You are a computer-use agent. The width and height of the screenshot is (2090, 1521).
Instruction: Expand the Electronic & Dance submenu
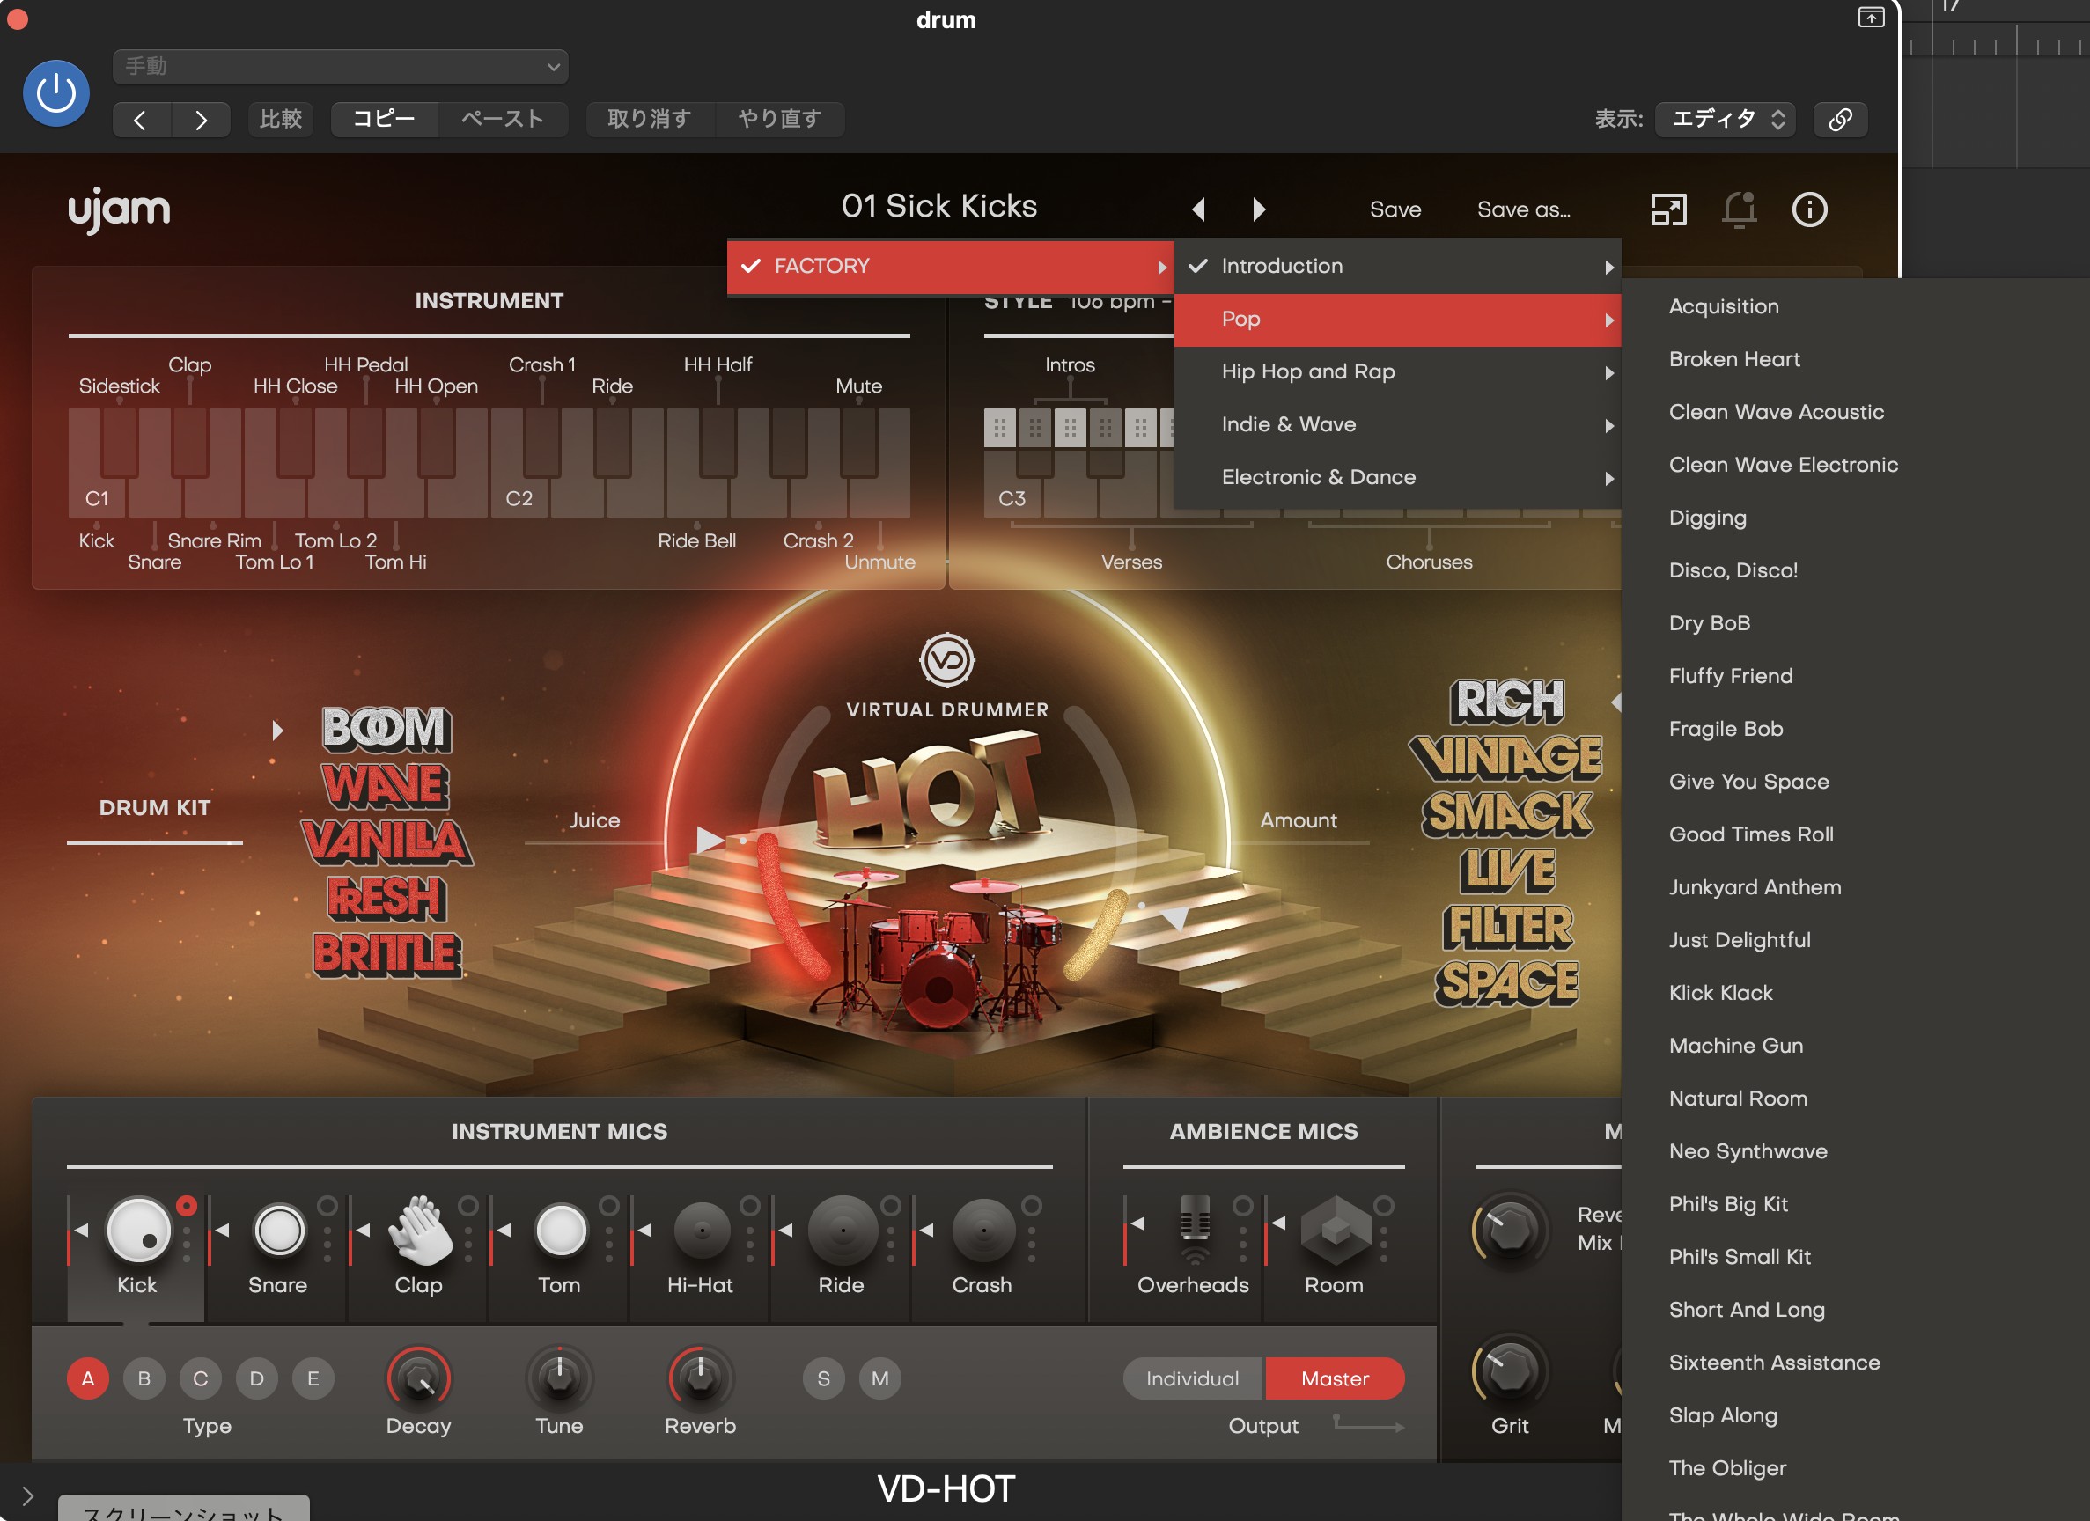tap(1397, 477)
